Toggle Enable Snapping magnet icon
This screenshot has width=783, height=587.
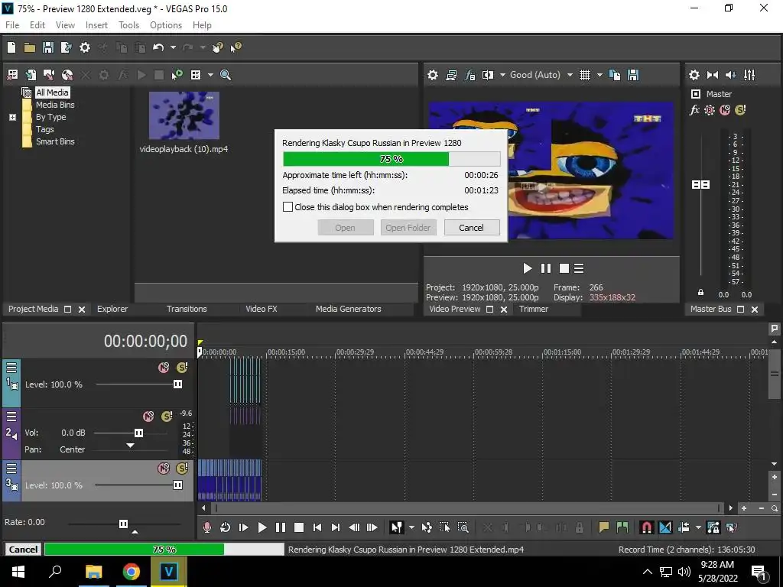pos(646,527)
